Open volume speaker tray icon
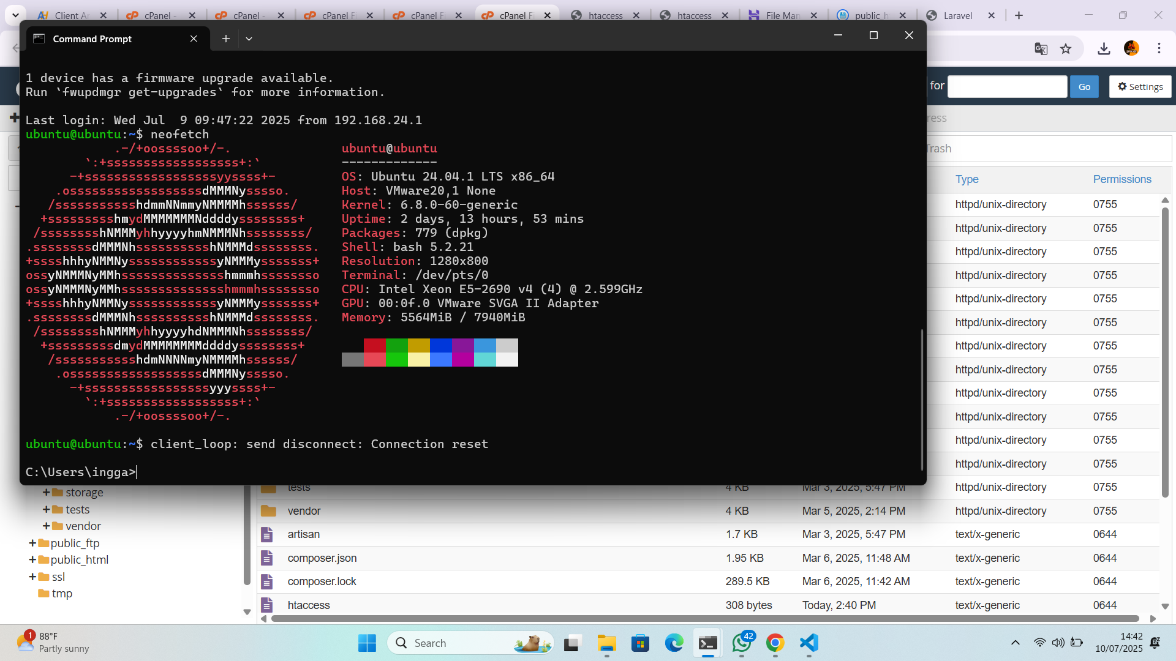Viewport: 1176px width, 661px height. click(x=1058, y=643)
